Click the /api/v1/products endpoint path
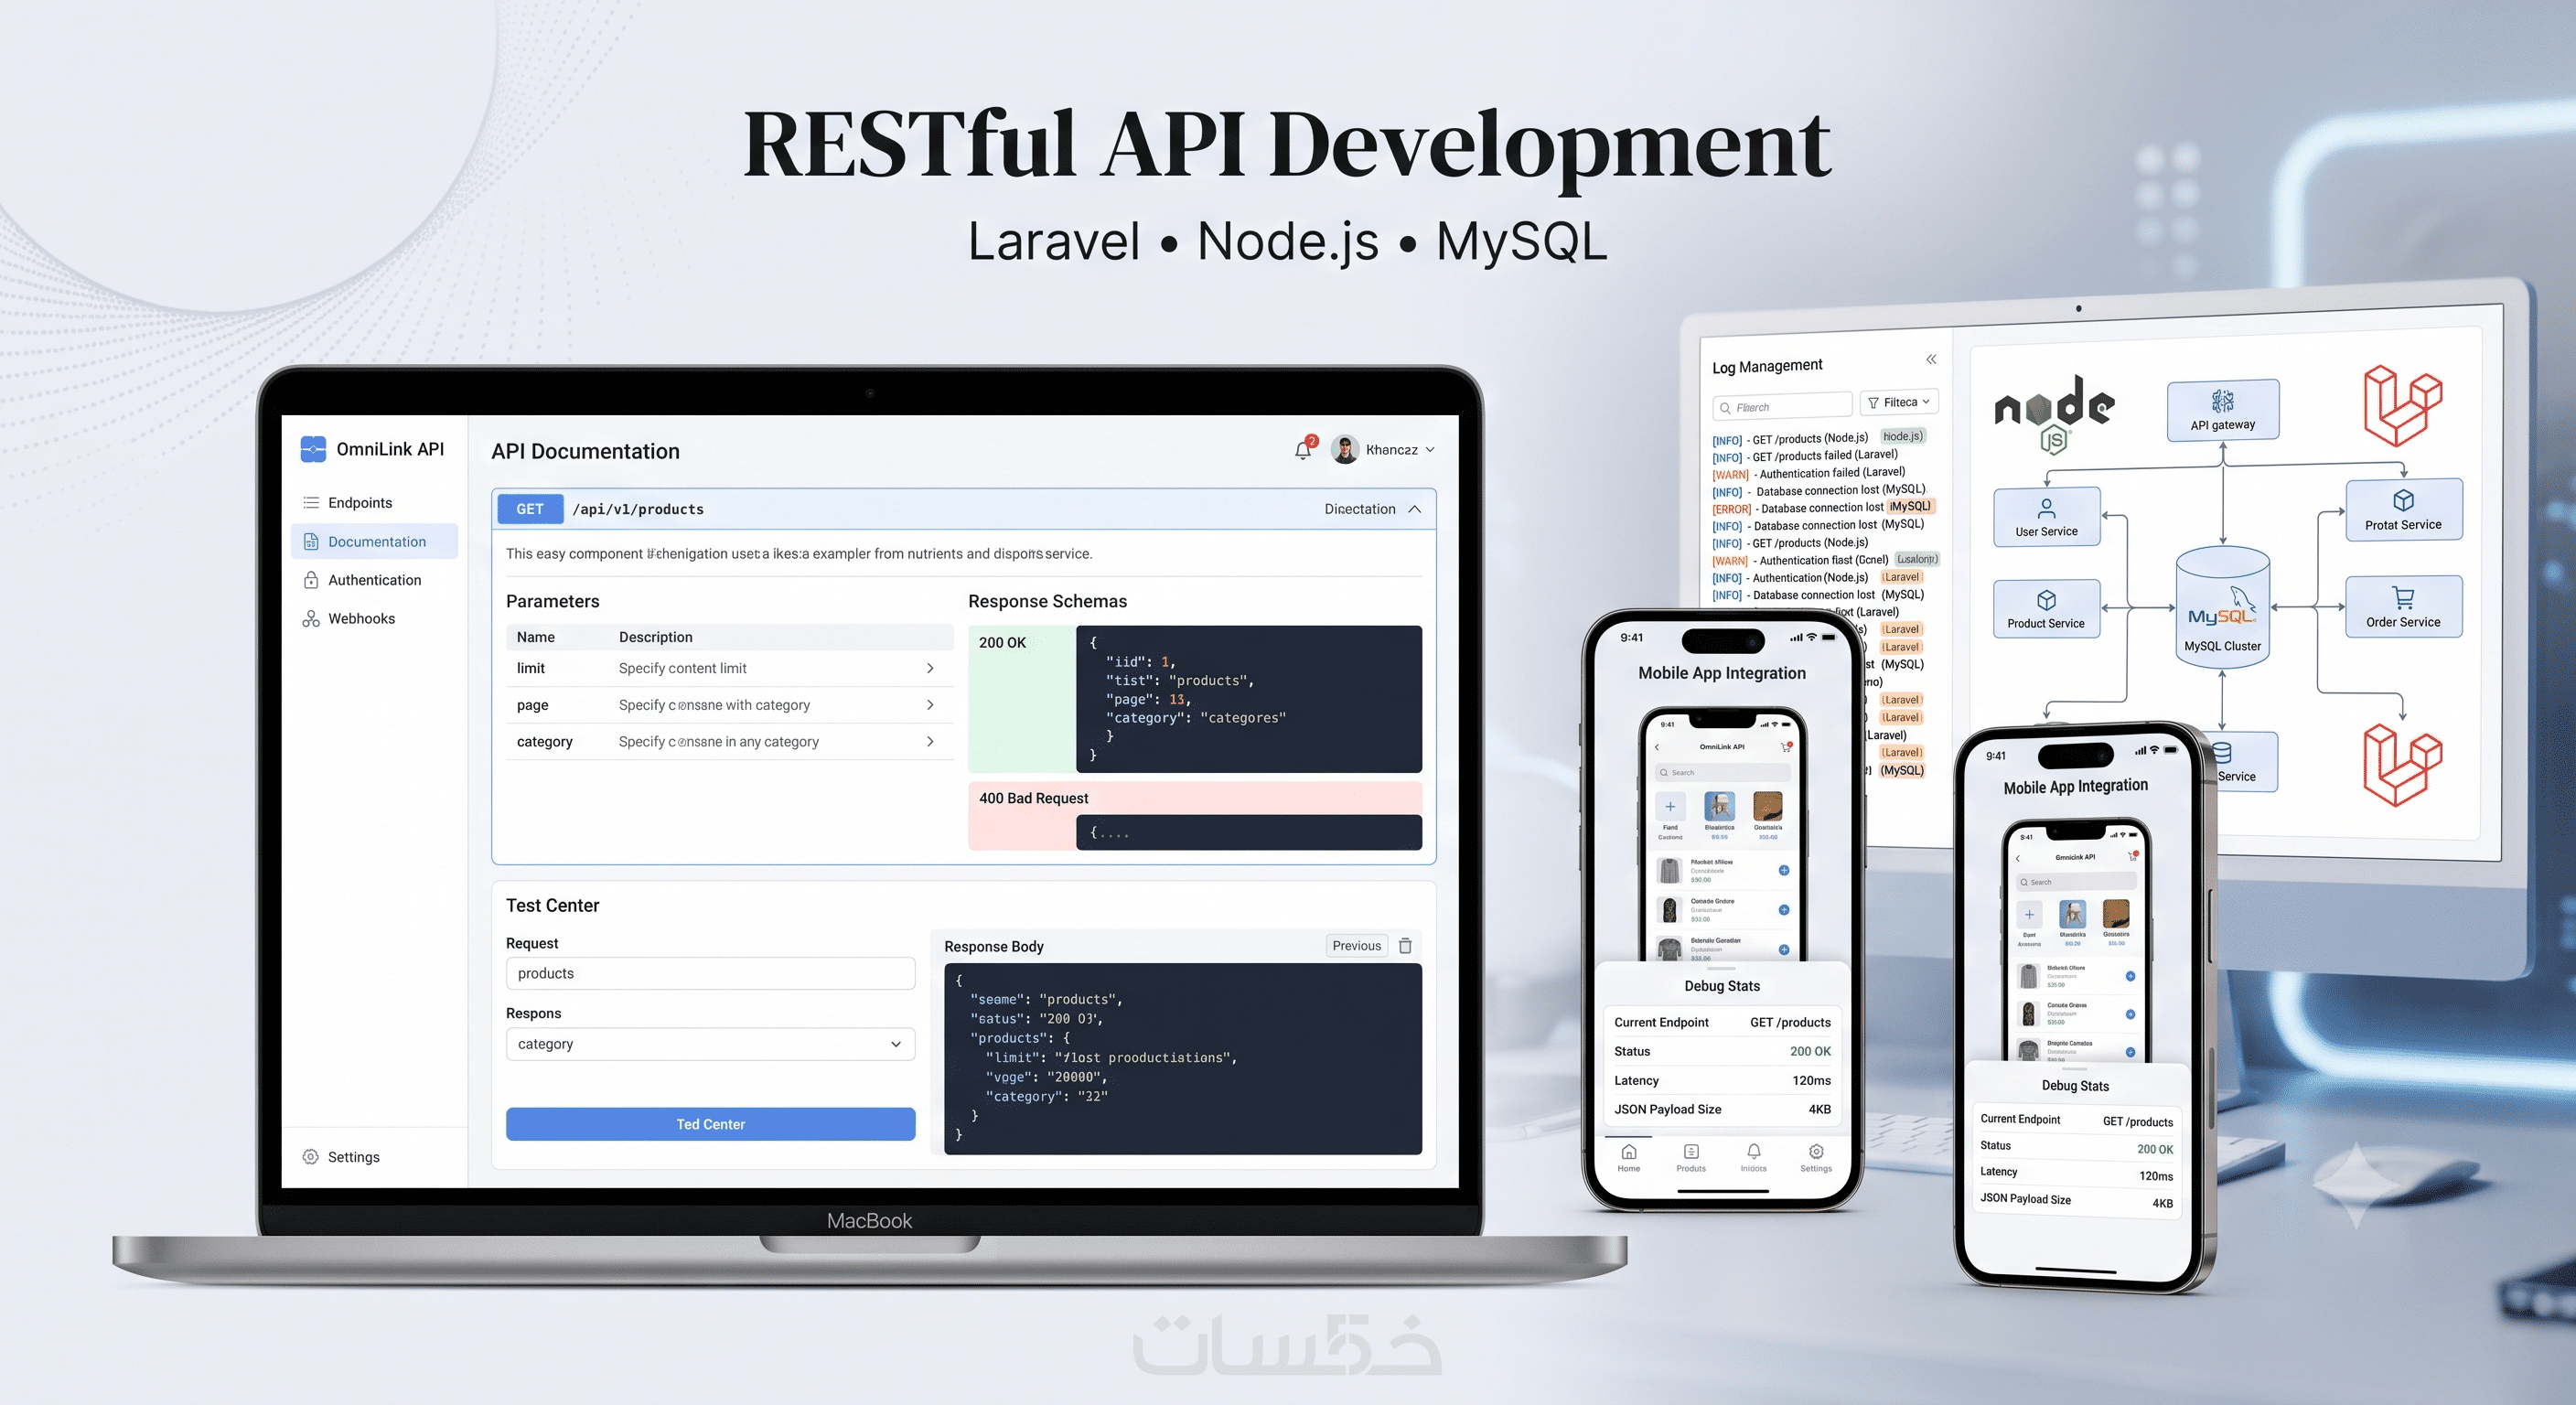The image size is (2576, 1405). pyautogui.click(x=638, y=509)
